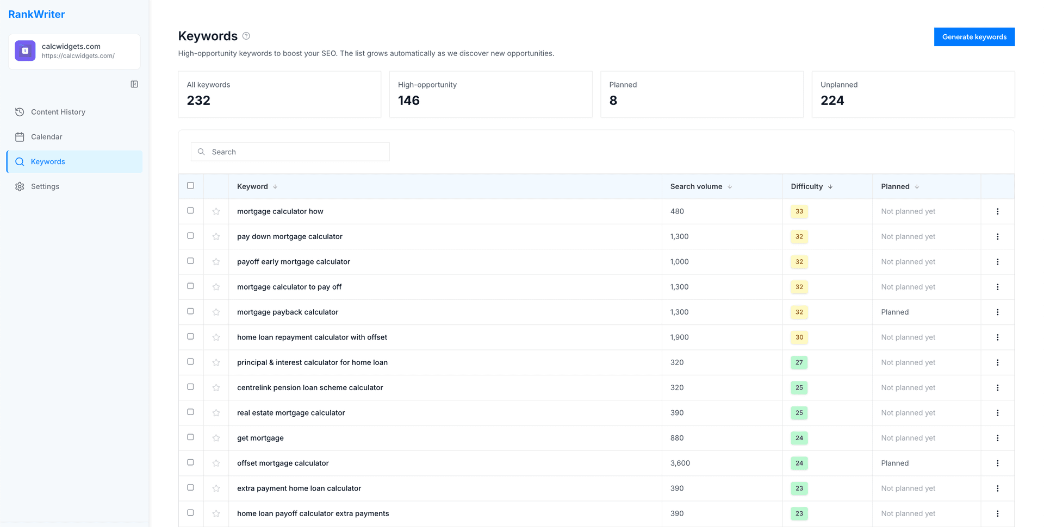The width and height of the screenshot is (1044, 527).
Task: Click the Generate keywords button
Action: point(974,36)
